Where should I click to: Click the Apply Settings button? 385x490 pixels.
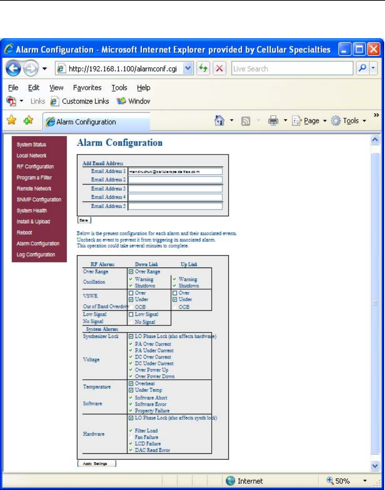click(x=97, y=464)
